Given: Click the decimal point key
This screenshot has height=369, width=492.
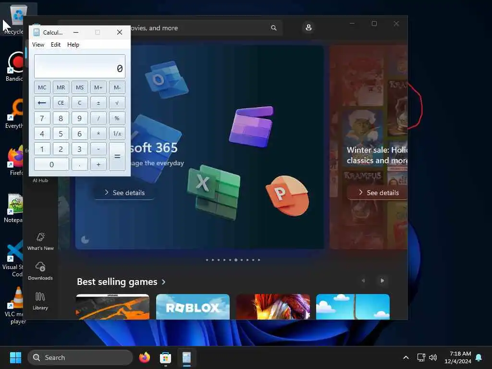Looking at the screenshot, I should pos(80,164).
